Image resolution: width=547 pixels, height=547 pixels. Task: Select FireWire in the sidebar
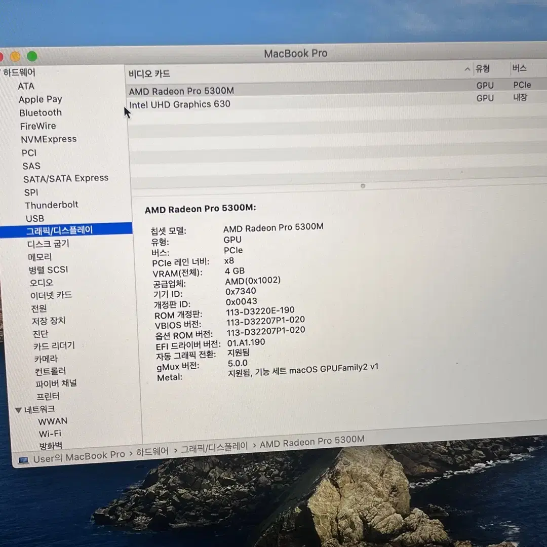[37, 126]
